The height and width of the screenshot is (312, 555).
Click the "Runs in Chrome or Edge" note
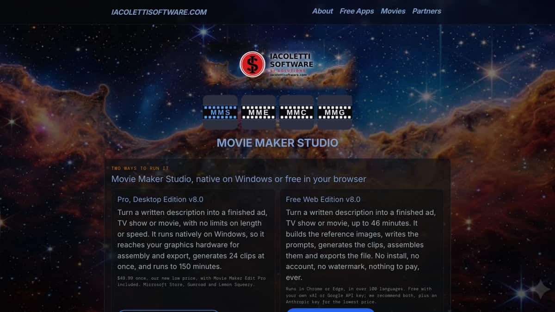pos(361,295)
